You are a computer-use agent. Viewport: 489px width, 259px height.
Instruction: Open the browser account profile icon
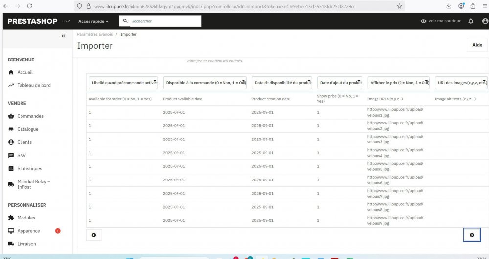461,6
